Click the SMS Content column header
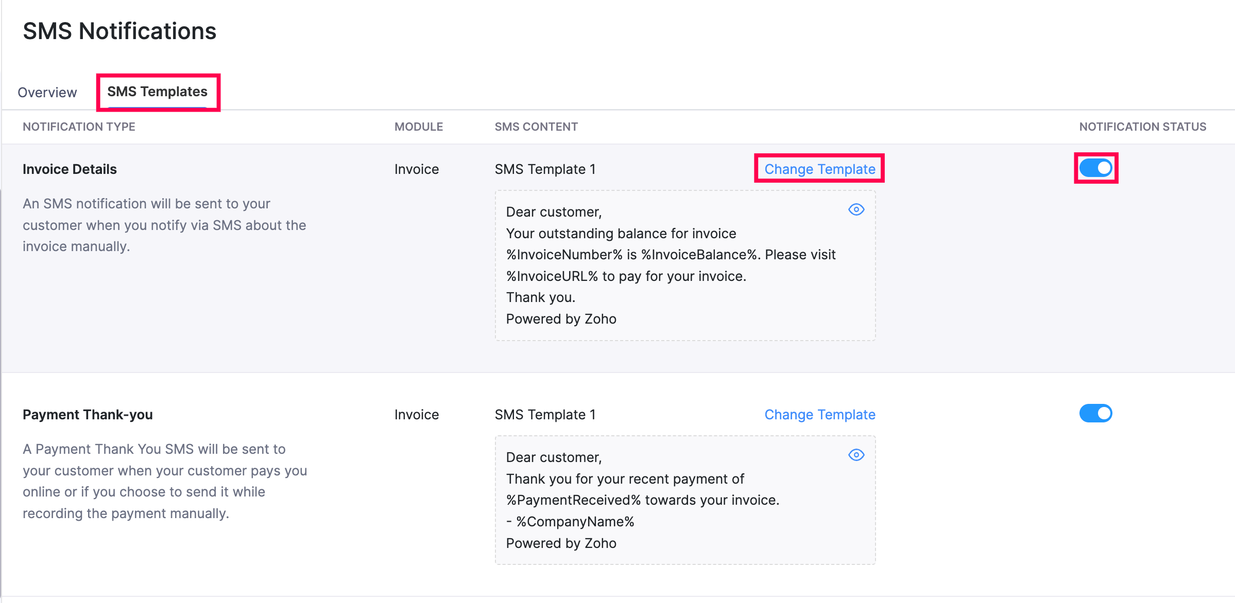 click(x=536, y=127)
